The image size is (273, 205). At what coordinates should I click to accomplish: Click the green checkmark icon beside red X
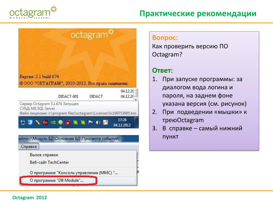75,122
